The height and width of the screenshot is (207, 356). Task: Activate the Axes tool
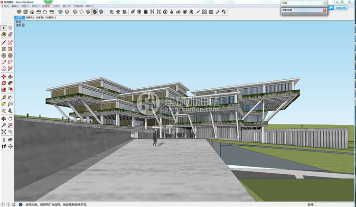click(4, 111)
